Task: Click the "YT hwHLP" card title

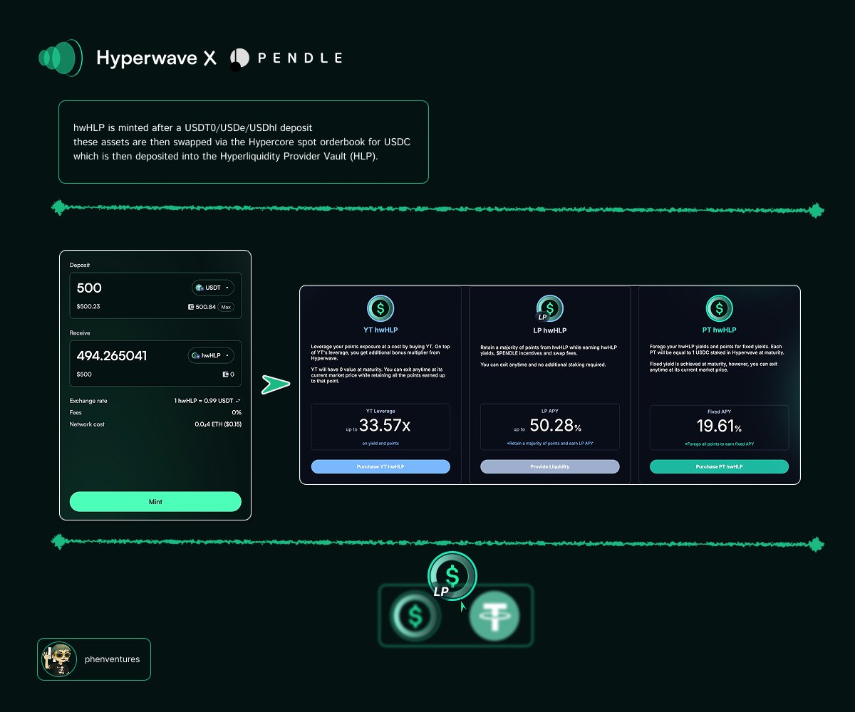Action: point(380,330)
